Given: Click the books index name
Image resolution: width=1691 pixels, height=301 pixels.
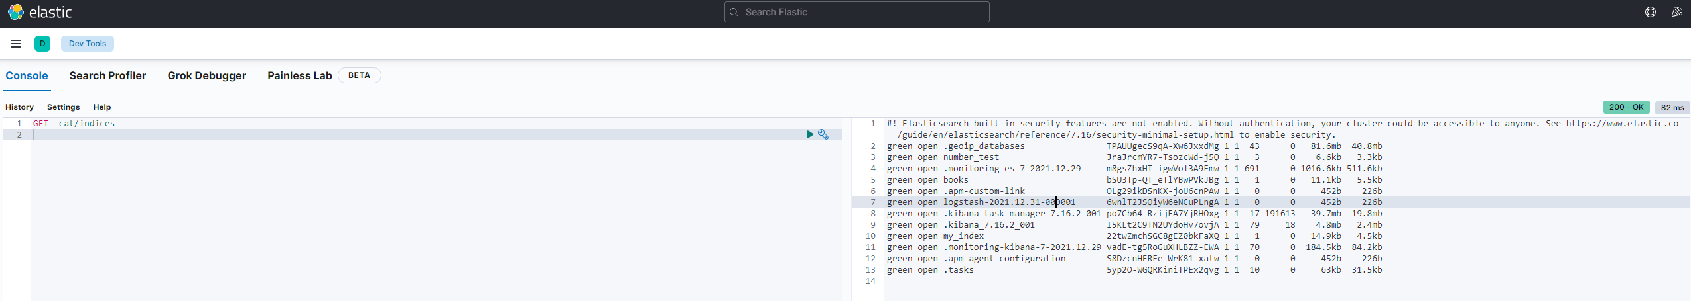Looking at the screenshot, I should point(956,179).
